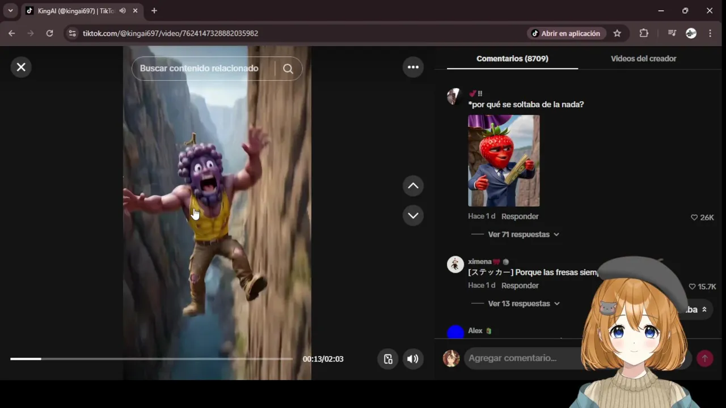The width and height of the screenshot is (726, 408).
Task: Open a new browser tab
Action: coord(154,11)
